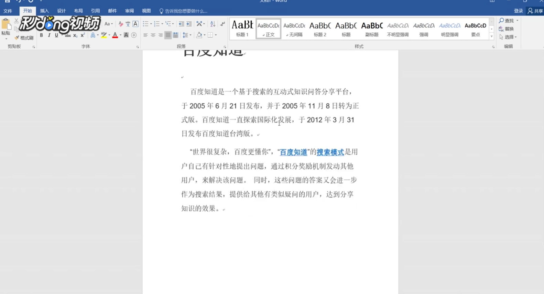The image size is (544, 294).
Task: Click the Text Effects outlined A icon
Action: [x=93, y=35]
